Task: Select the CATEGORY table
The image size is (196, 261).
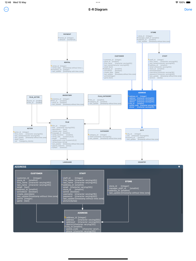Action: pos(105,135)
